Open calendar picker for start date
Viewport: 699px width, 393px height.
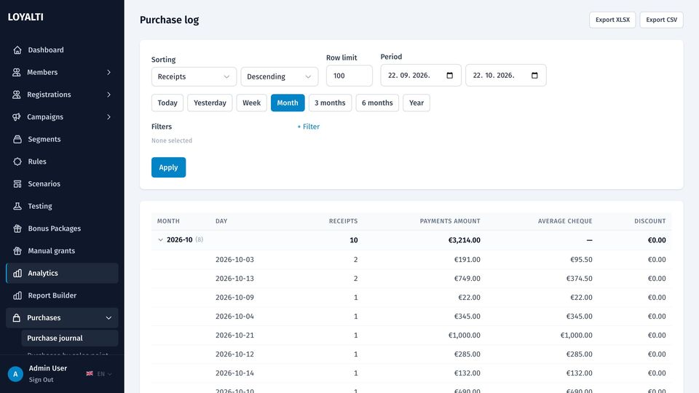tap(450, 75)
